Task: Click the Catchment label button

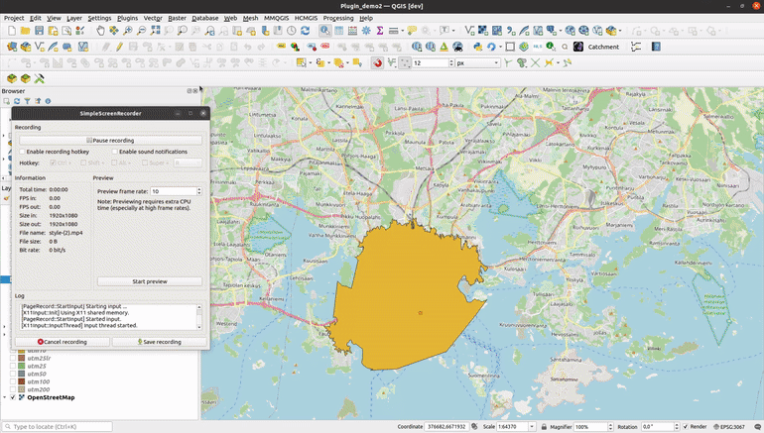Action: point(603,47)
